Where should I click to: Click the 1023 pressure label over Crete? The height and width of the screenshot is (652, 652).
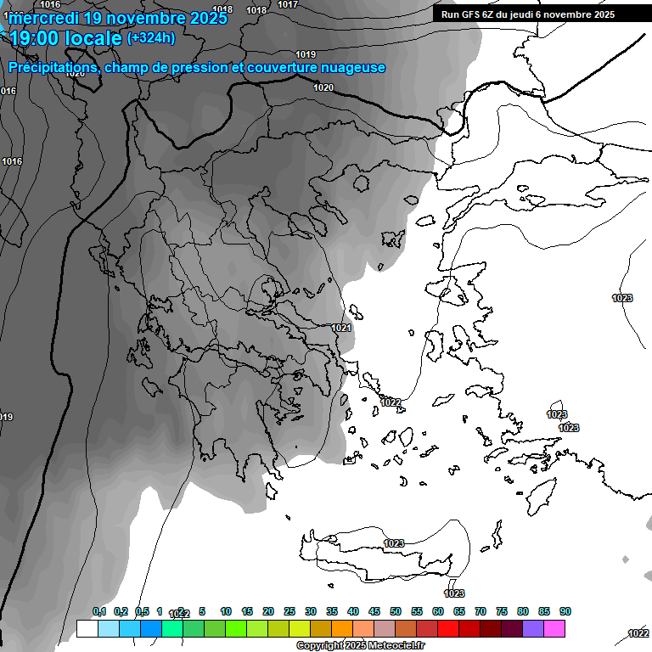coord(394,543)
